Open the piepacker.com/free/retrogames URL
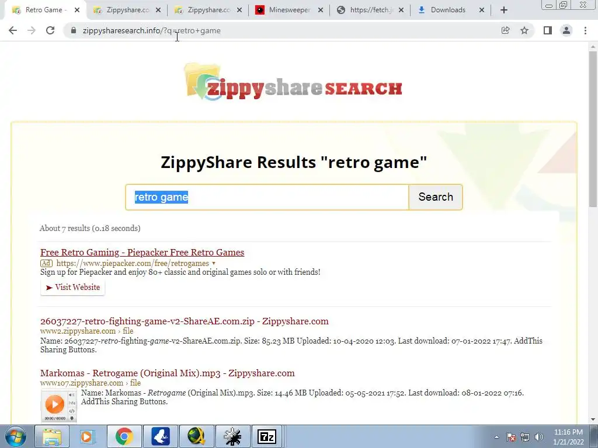Screen dimensions: 598x448 (x=133, y=263)
